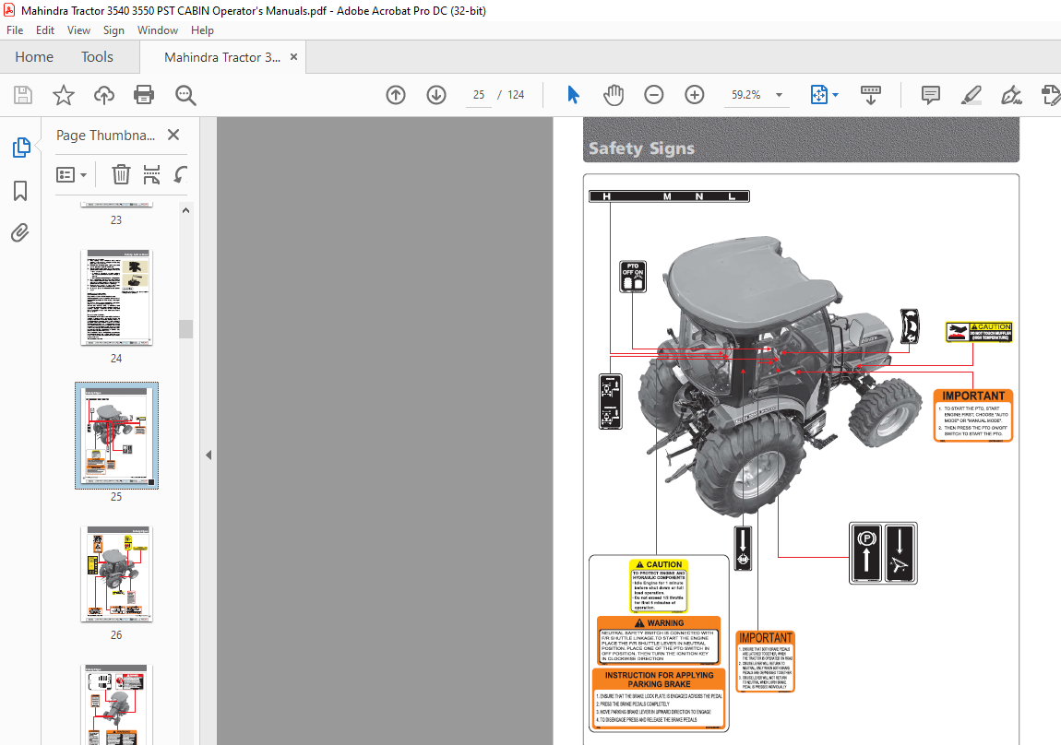Screen dimensions: 1061x745
Task: Open Page Thumbnails panel icon in sidebar
Action: 21,148
